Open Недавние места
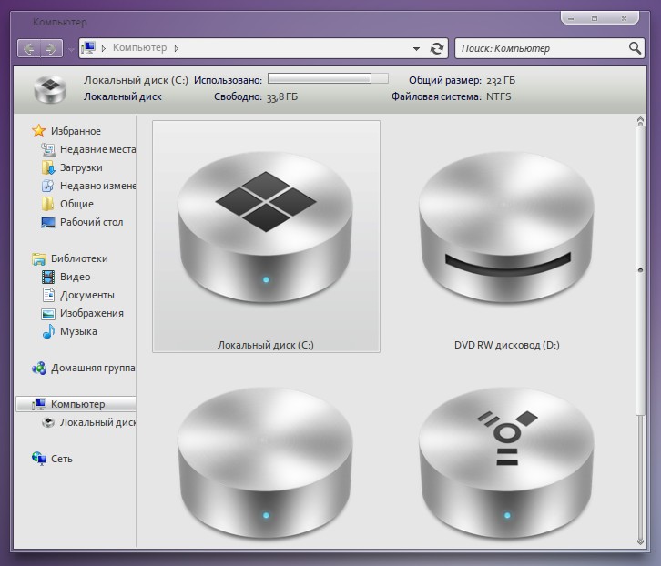 pyautogui.click(x=97, y=149)
